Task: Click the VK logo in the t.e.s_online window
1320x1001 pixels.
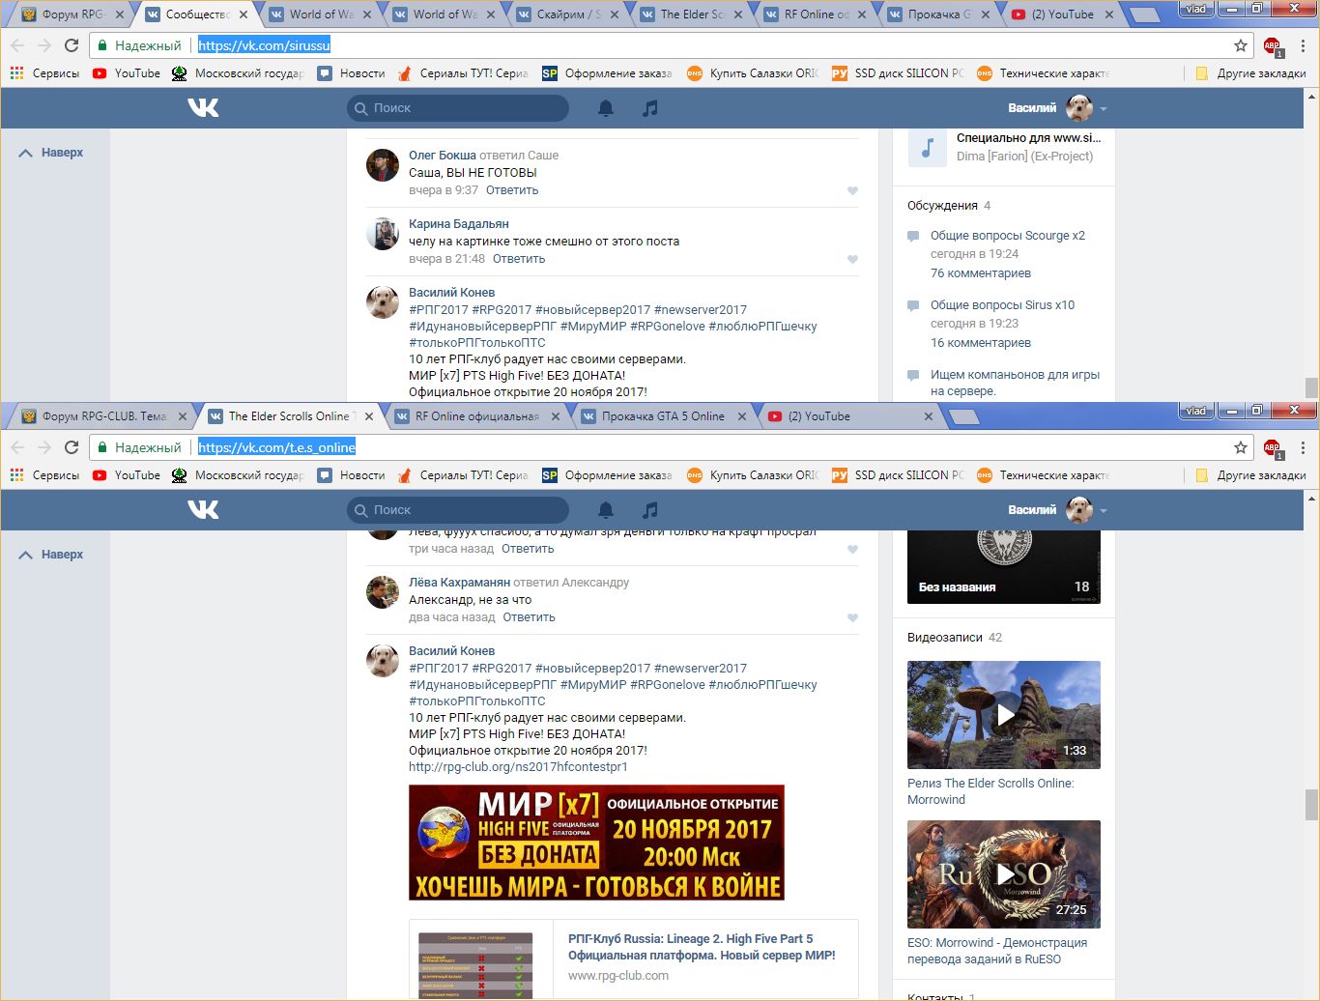Action: [x=203, y=510]
